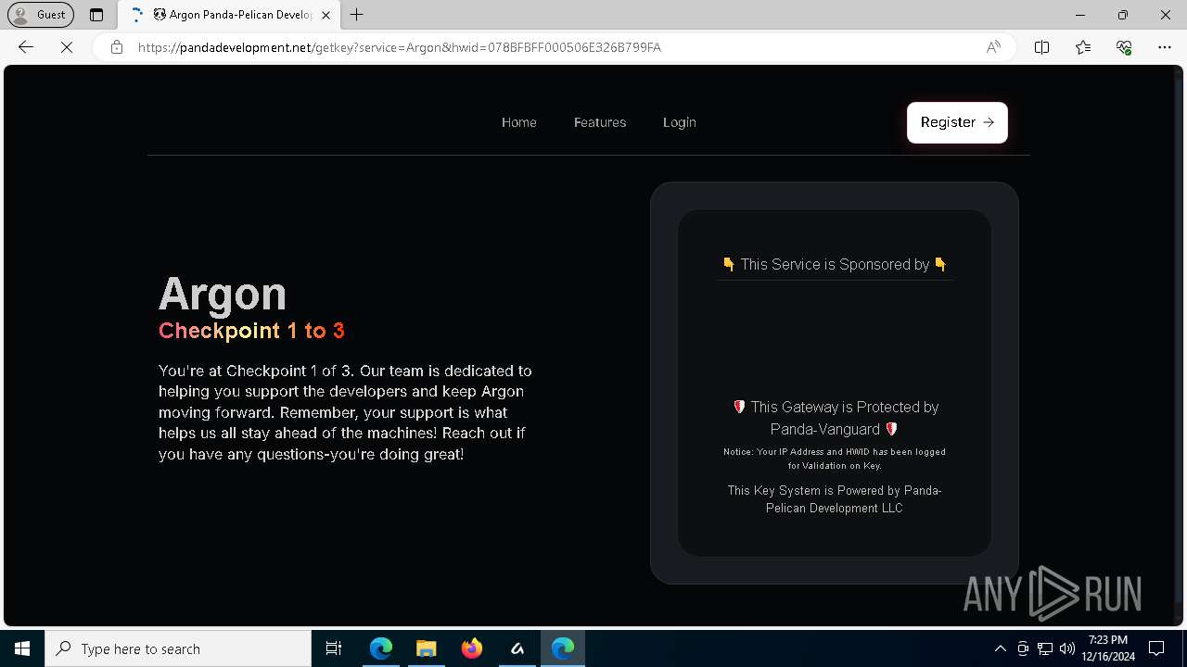Open a new browser tab
The width and height of the screenshot is (1187, 667).
click(356, 15)
